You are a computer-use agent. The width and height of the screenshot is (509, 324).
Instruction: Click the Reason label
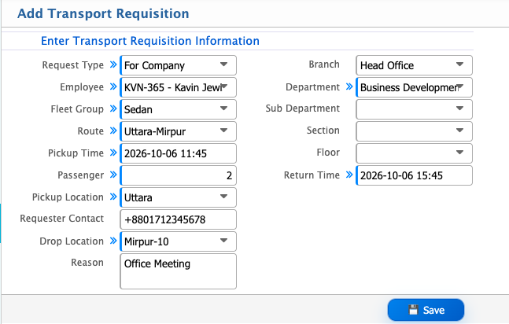87,263
